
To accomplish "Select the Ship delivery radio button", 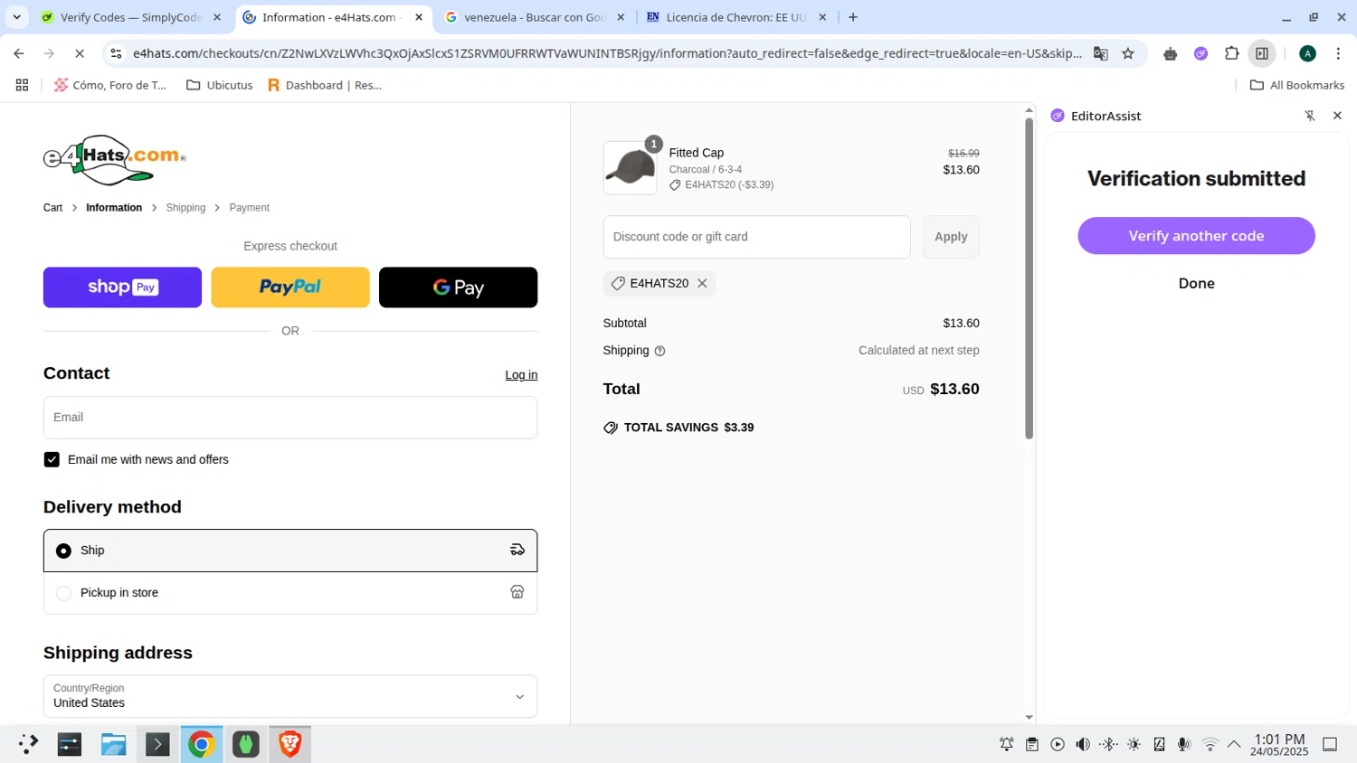I will pyautogui.click(x=63, y=551).
